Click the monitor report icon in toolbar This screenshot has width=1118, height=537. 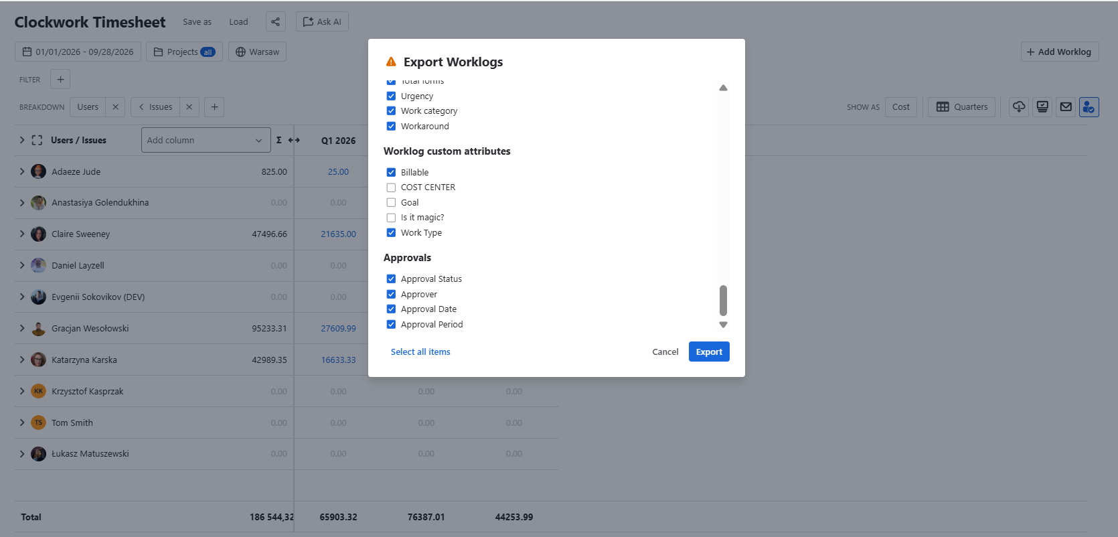(x=1042, y=107)
